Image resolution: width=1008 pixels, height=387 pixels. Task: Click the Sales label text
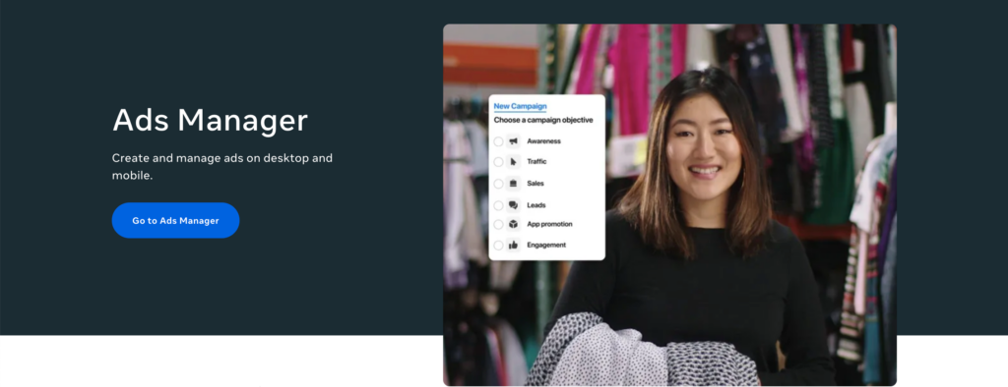pos(535,184)
